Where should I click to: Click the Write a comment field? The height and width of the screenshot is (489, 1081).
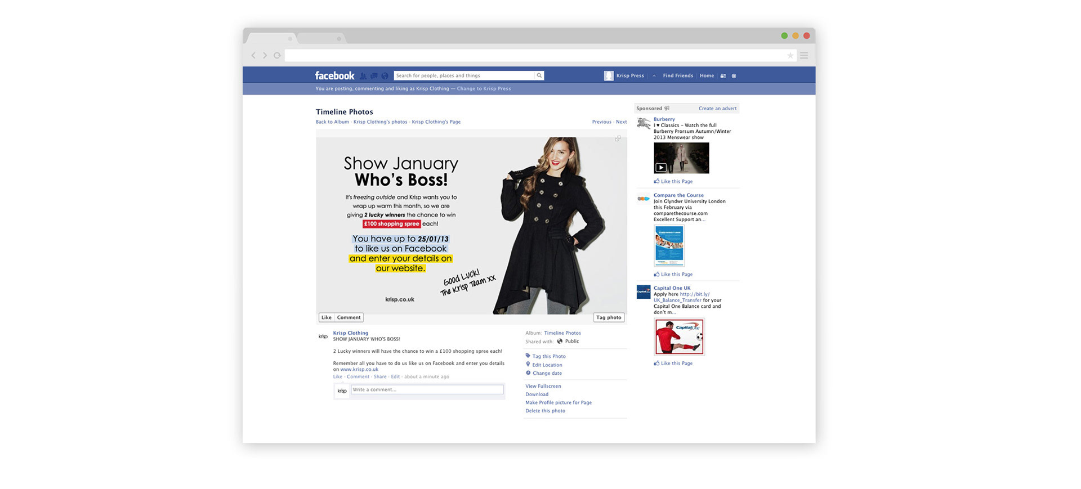click(x=427, y=389)
